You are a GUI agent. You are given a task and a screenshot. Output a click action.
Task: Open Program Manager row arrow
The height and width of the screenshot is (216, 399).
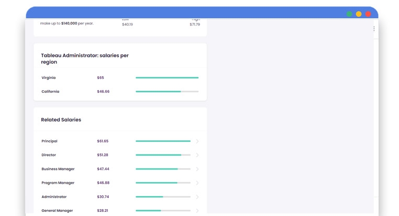(x=197, y=183)
